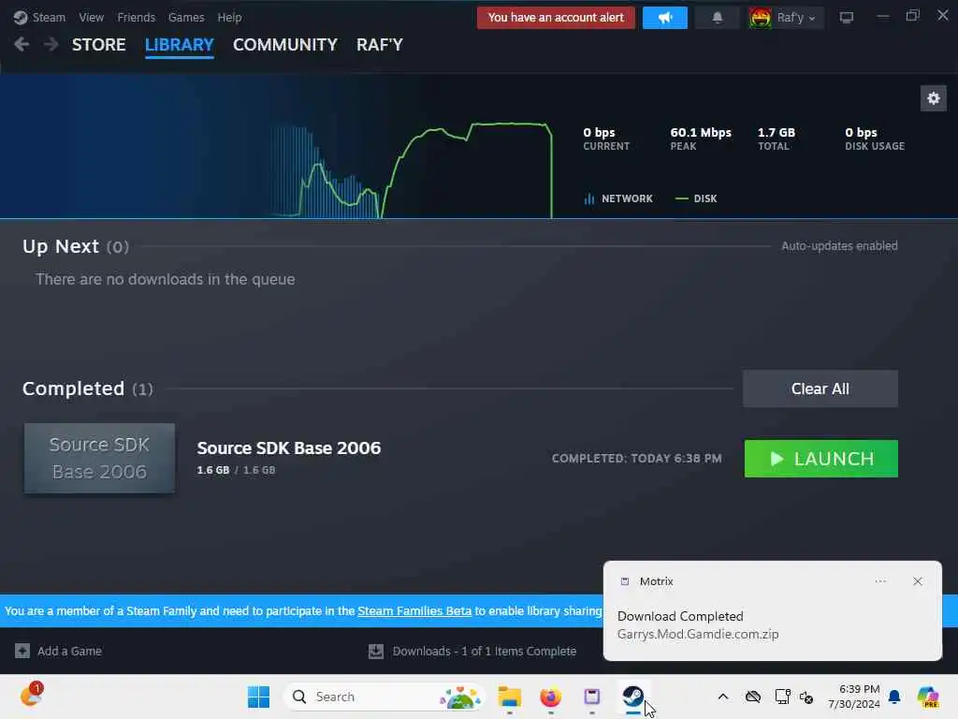Click Clear All completed downloads
The height and width of the screenshot is (719, 958).
(x=820, y=389)
